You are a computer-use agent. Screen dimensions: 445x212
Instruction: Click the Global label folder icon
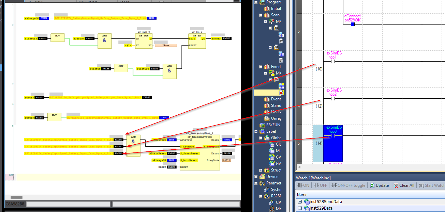[x=268, y=138]
